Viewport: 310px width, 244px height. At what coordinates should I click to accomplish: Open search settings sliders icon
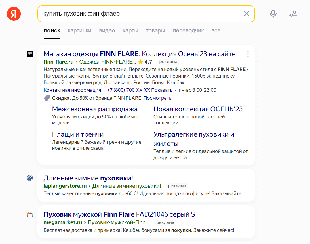tap(293, 14)
